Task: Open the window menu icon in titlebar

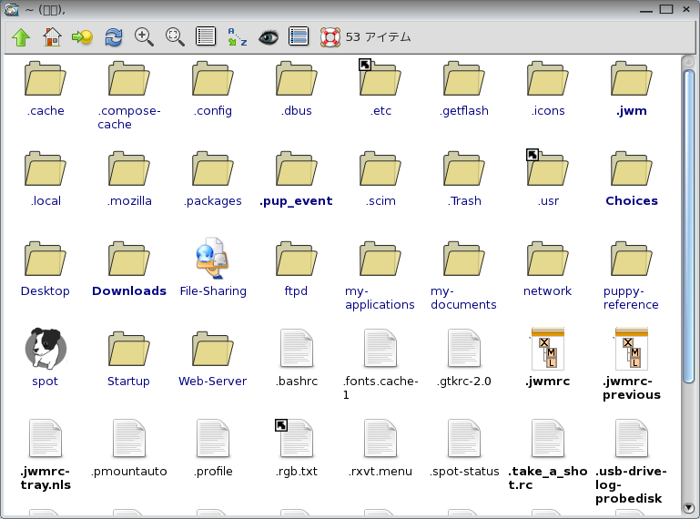Action: [12, 9]
